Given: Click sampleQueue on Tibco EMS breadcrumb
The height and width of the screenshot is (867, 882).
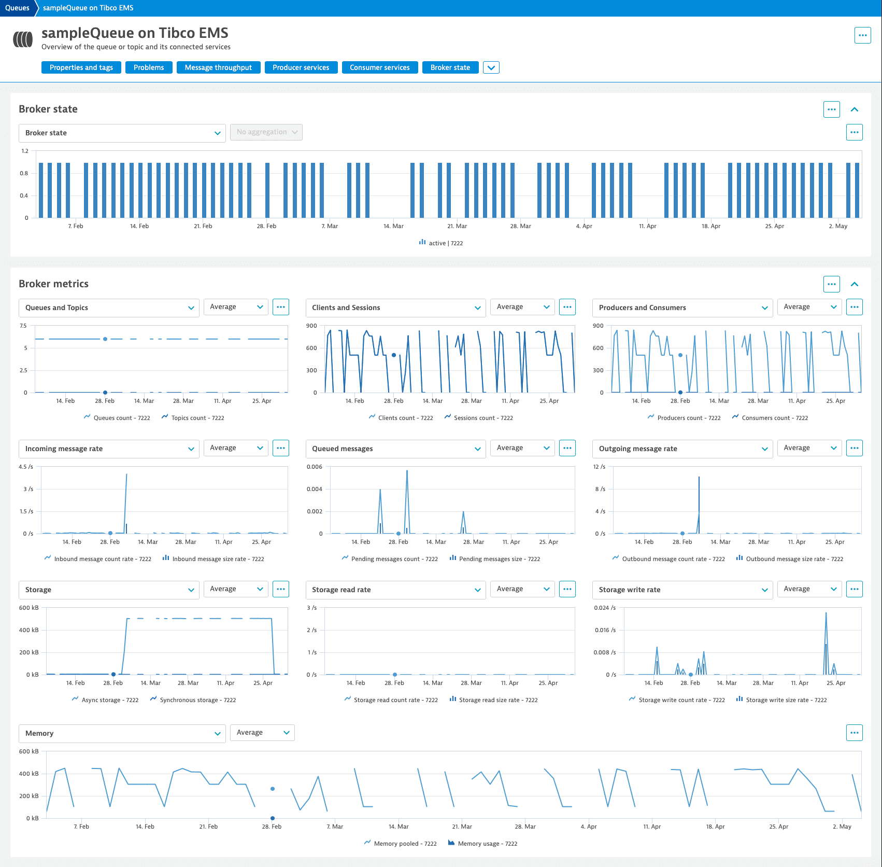Looking at the screenshot, I should tap(88, 8).
